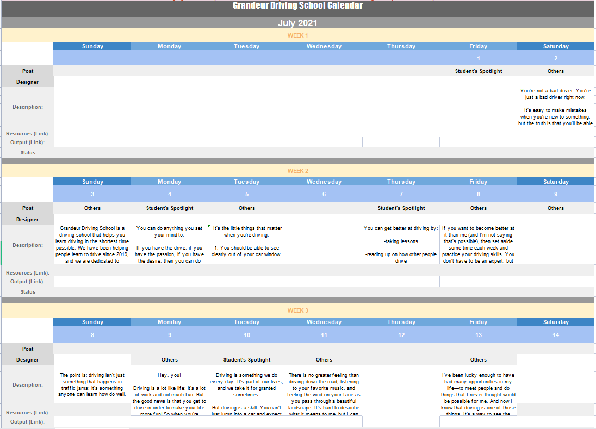The width and height of the screenshot is (596, 429).
Task: Select date cell 2 under Week 1 Saturday
Action: [556, 58]
